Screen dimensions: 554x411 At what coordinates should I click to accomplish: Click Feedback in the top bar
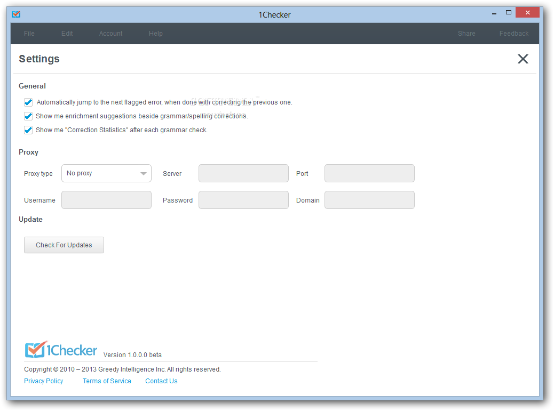click(x=514, y=34)
